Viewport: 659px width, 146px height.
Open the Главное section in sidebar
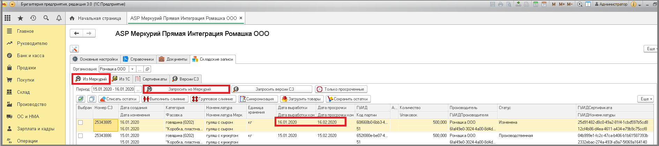(25, 31)
